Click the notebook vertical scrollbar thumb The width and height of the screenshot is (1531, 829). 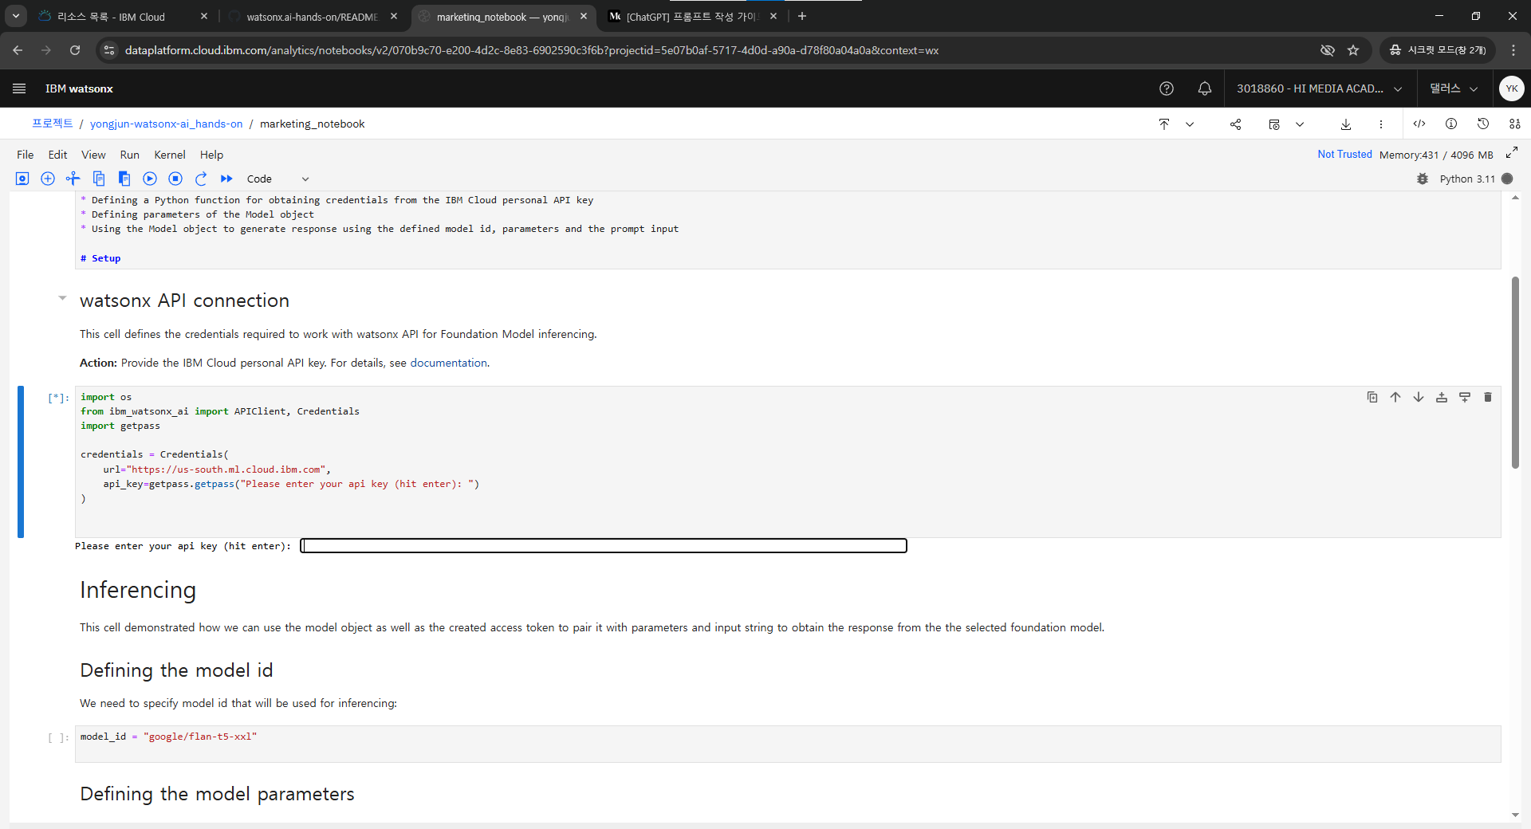point(1515,372)
